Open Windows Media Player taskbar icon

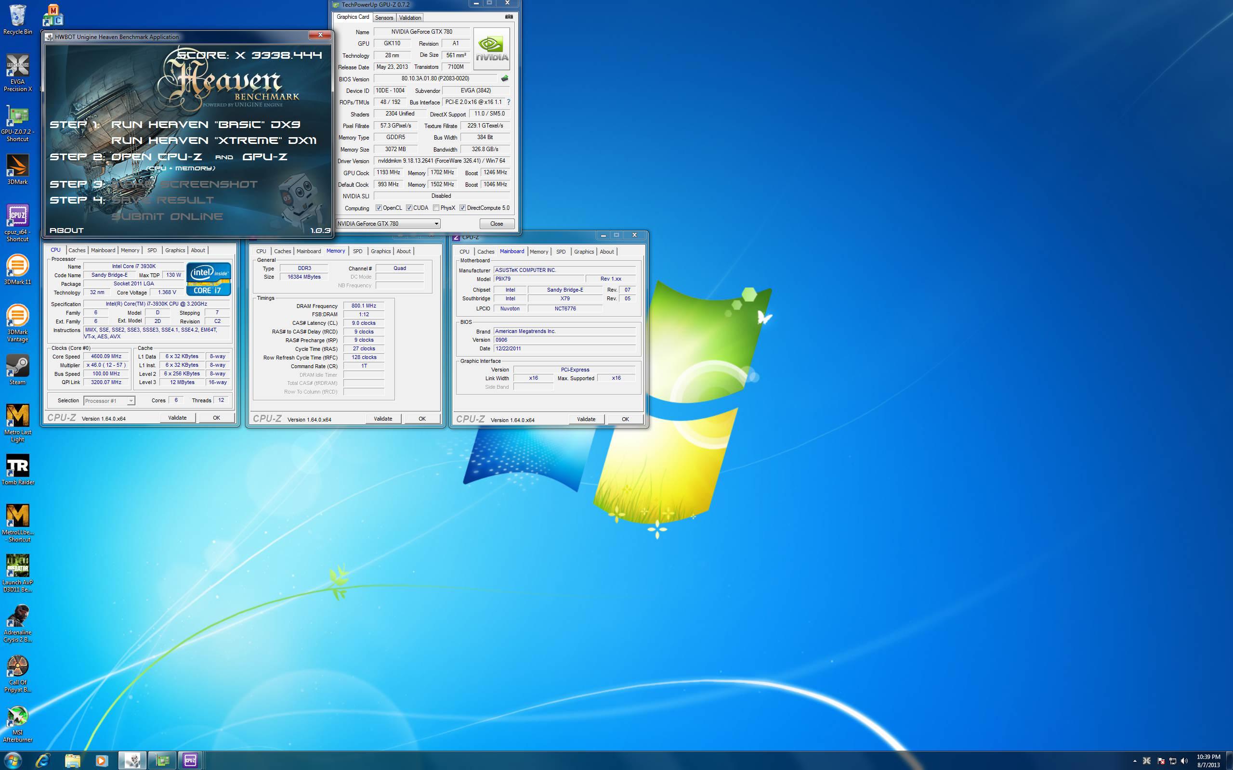coord(102,760)
